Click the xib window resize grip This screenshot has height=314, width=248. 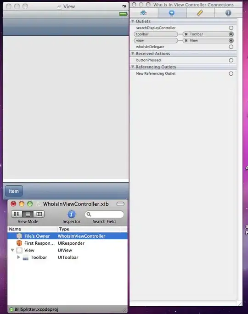[x=124, y=310]
